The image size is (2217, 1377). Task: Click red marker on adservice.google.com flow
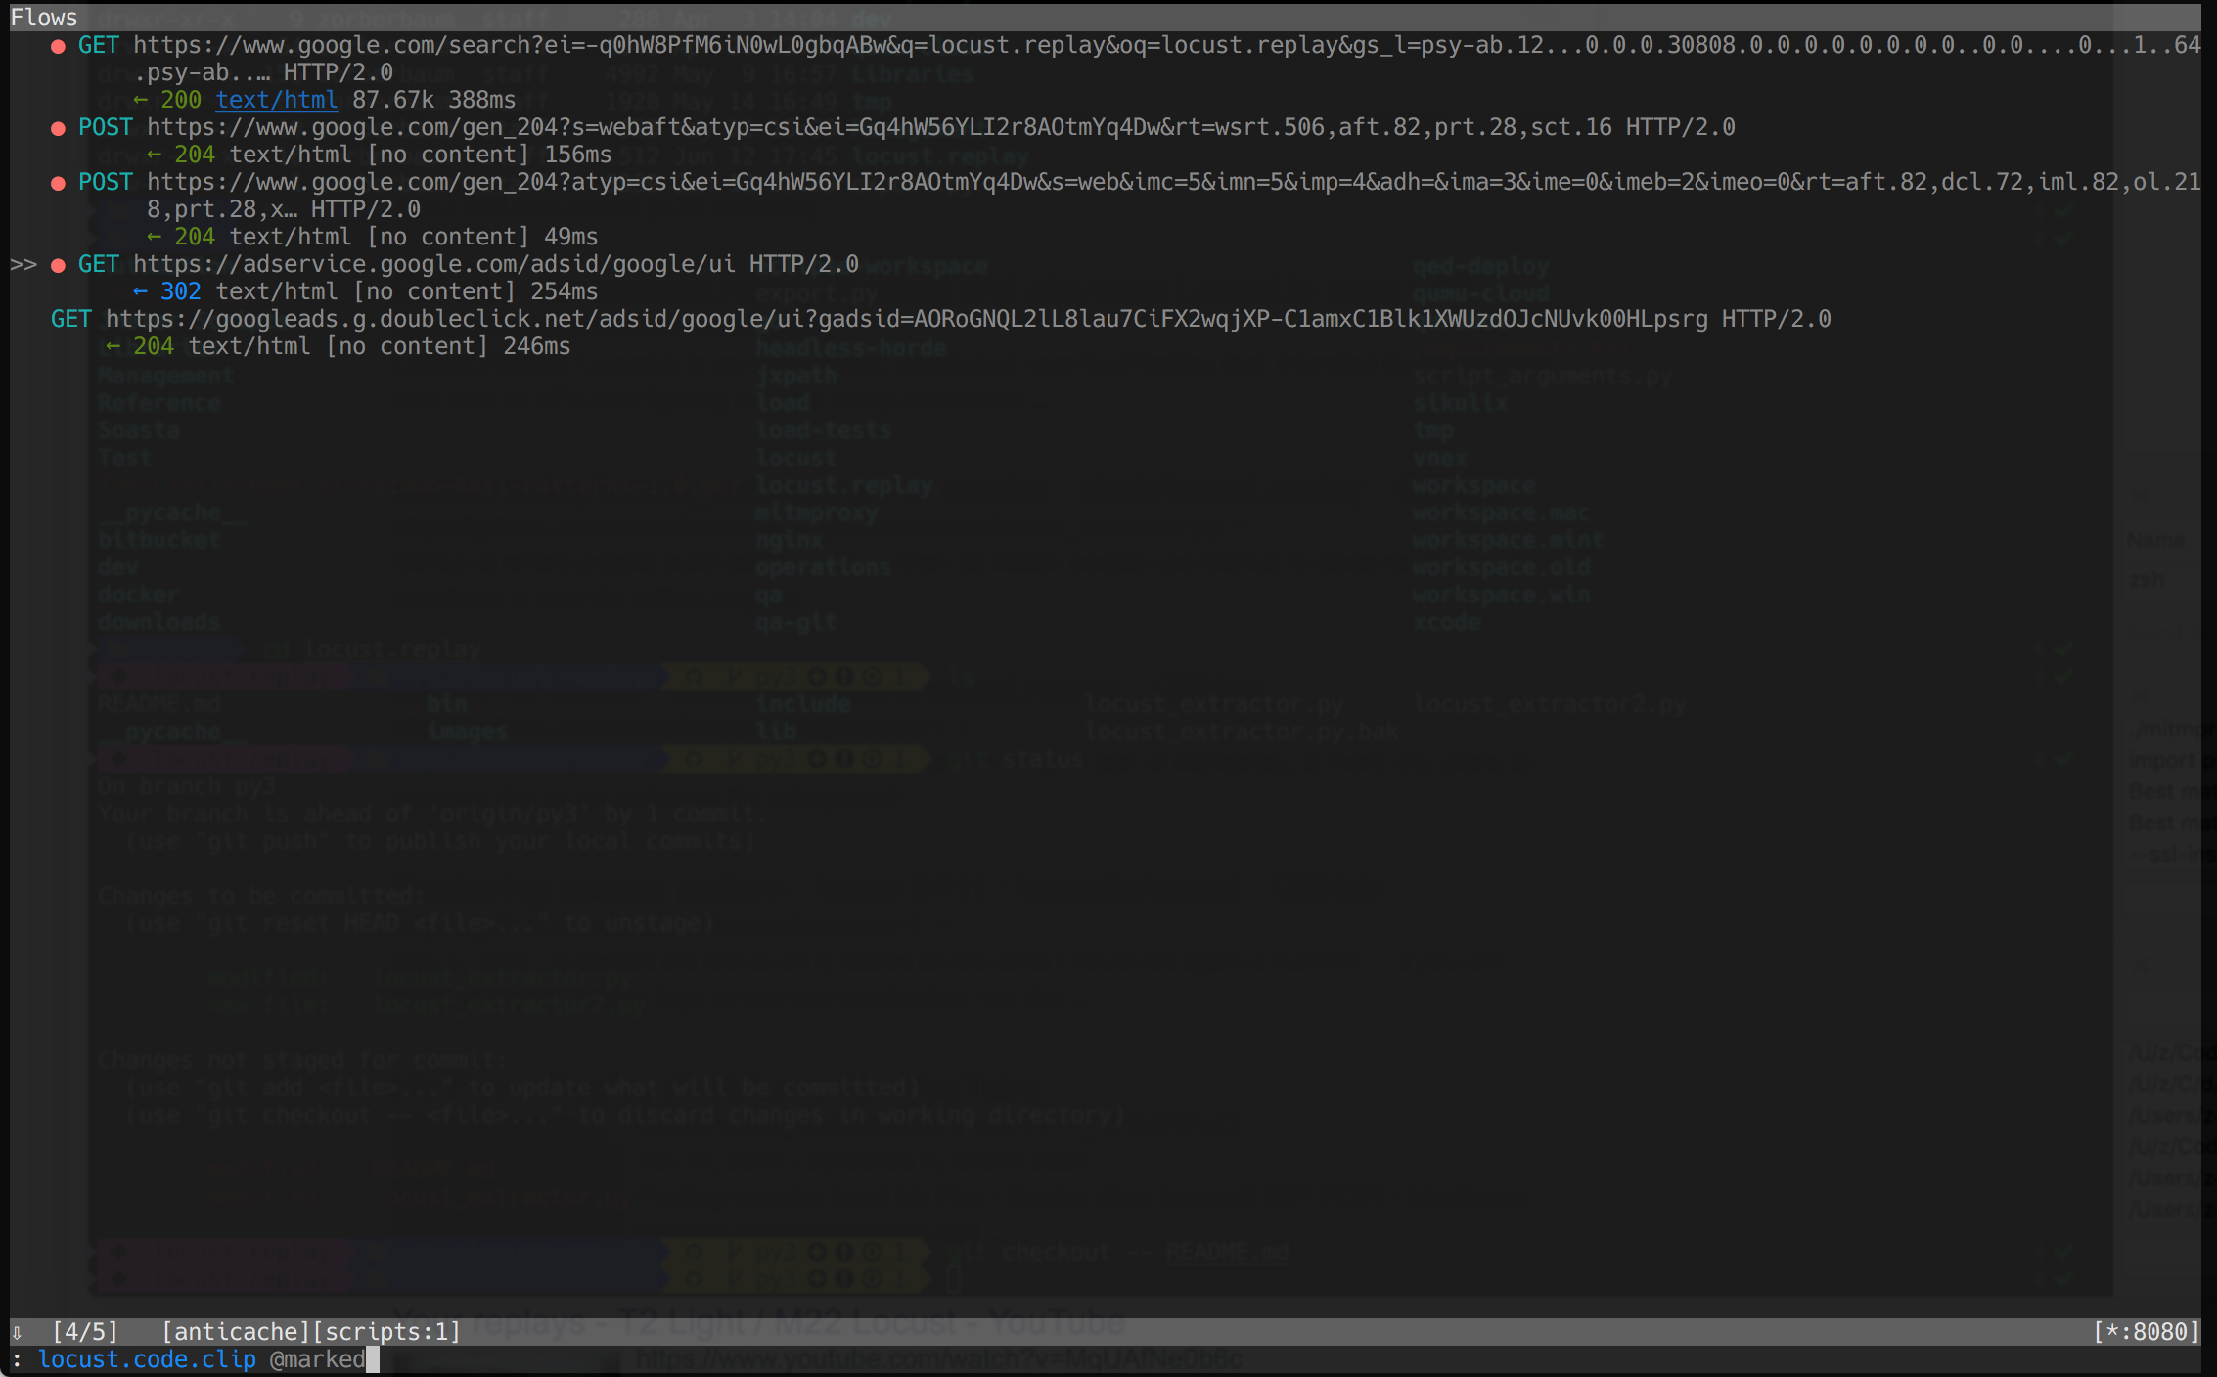click(x=58, y=265)
